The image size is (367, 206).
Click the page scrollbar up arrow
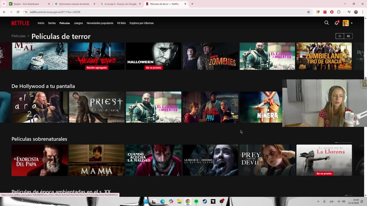[x=365, y=18]
